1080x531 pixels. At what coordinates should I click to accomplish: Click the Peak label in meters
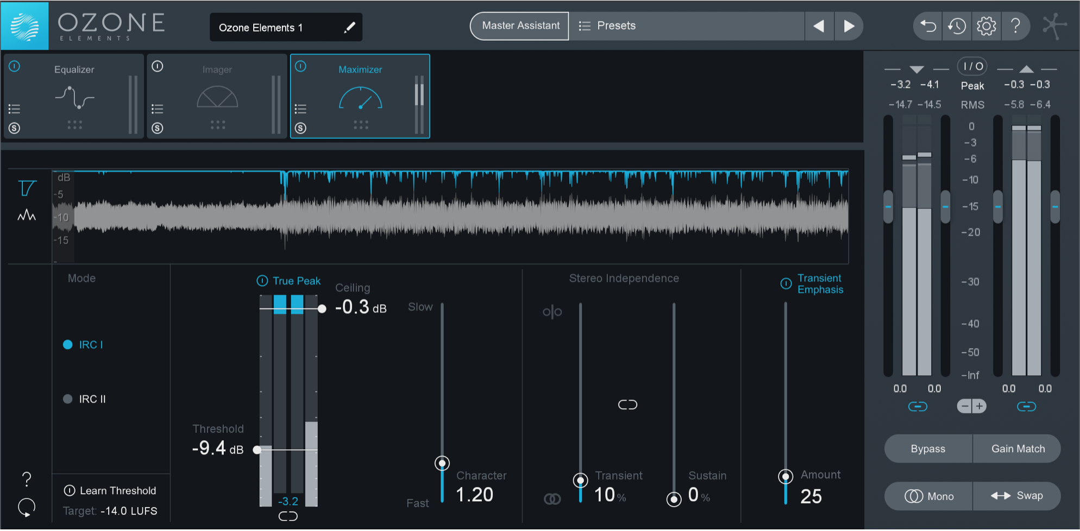[x=972, y=86]
